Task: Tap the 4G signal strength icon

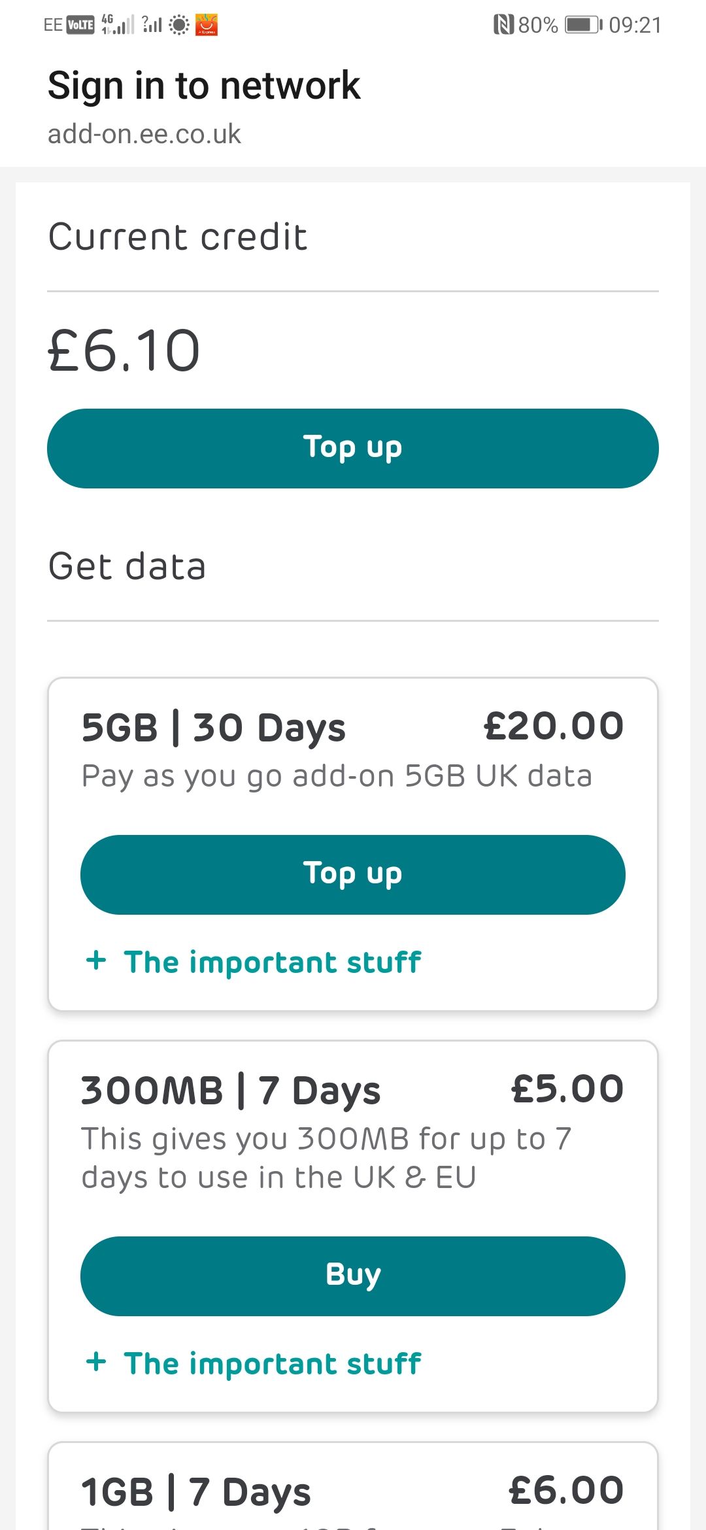Action: point(118,25)
